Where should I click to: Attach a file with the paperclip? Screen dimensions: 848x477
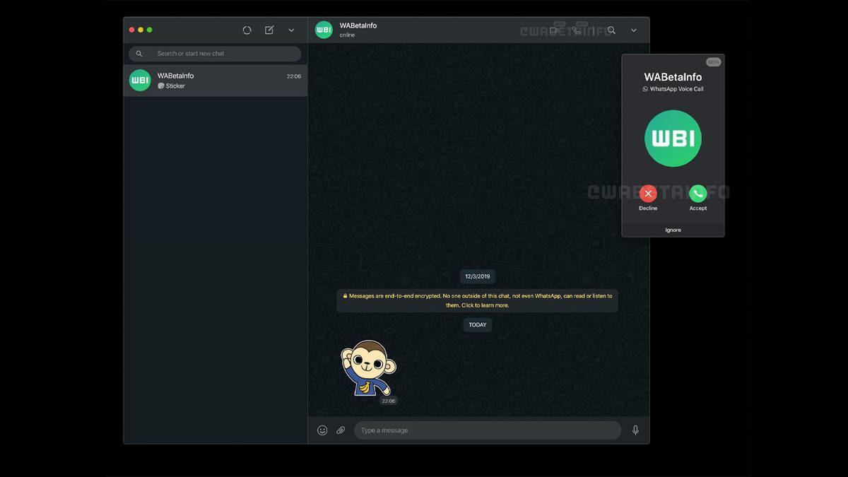tap(341, 430)
